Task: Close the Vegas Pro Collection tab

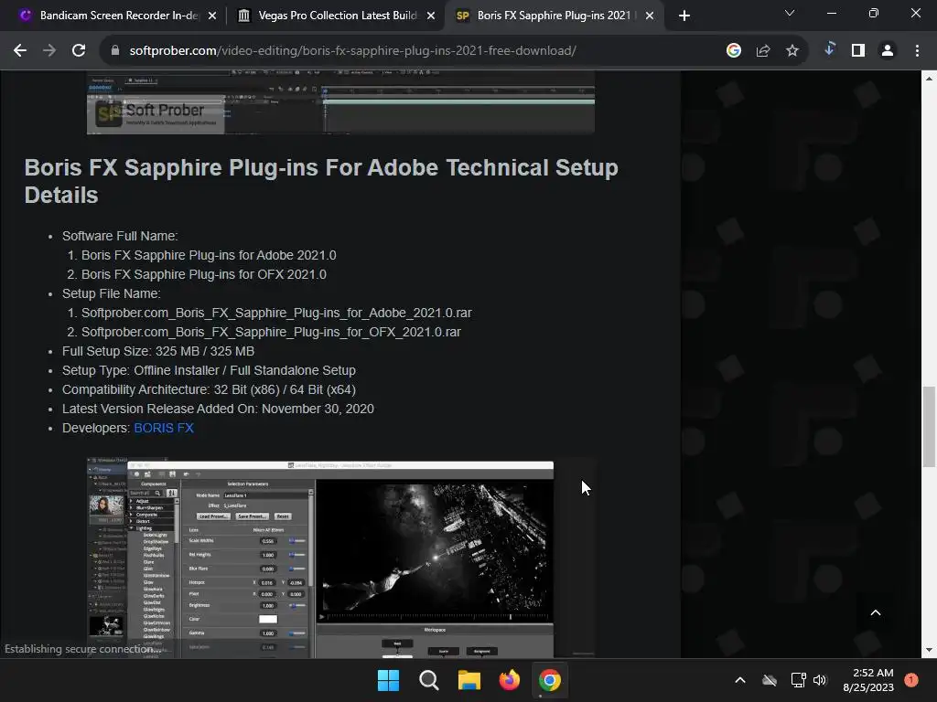Action: point(431,16)
